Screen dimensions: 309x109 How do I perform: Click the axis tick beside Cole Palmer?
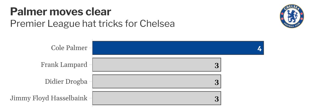click(90, 48)
